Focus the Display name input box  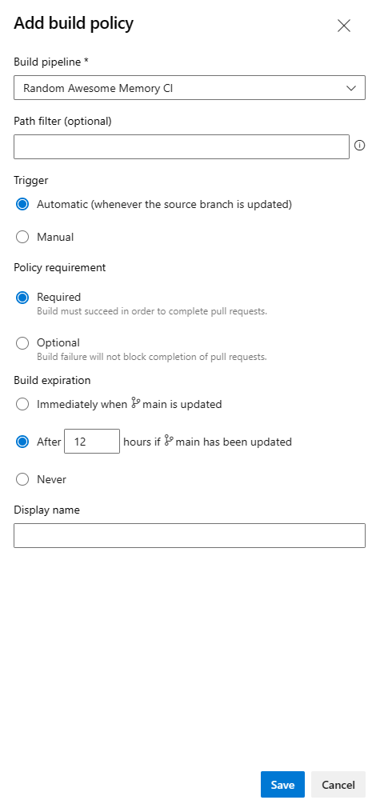190,535
